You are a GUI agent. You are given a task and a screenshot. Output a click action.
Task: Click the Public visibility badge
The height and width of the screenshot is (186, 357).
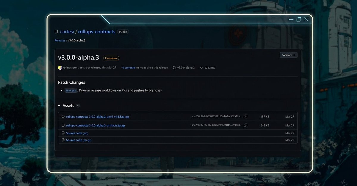point(123,32)
